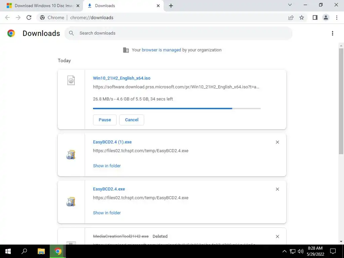Image resolution: width=344 pixels, height=258 pixels.
Task: Open the network tray icon
Action: click(293, 251)
